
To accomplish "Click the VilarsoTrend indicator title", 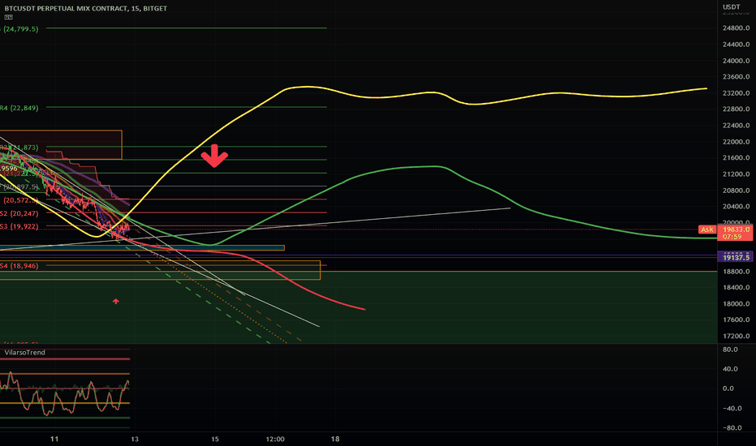I will tap(25, 353).
